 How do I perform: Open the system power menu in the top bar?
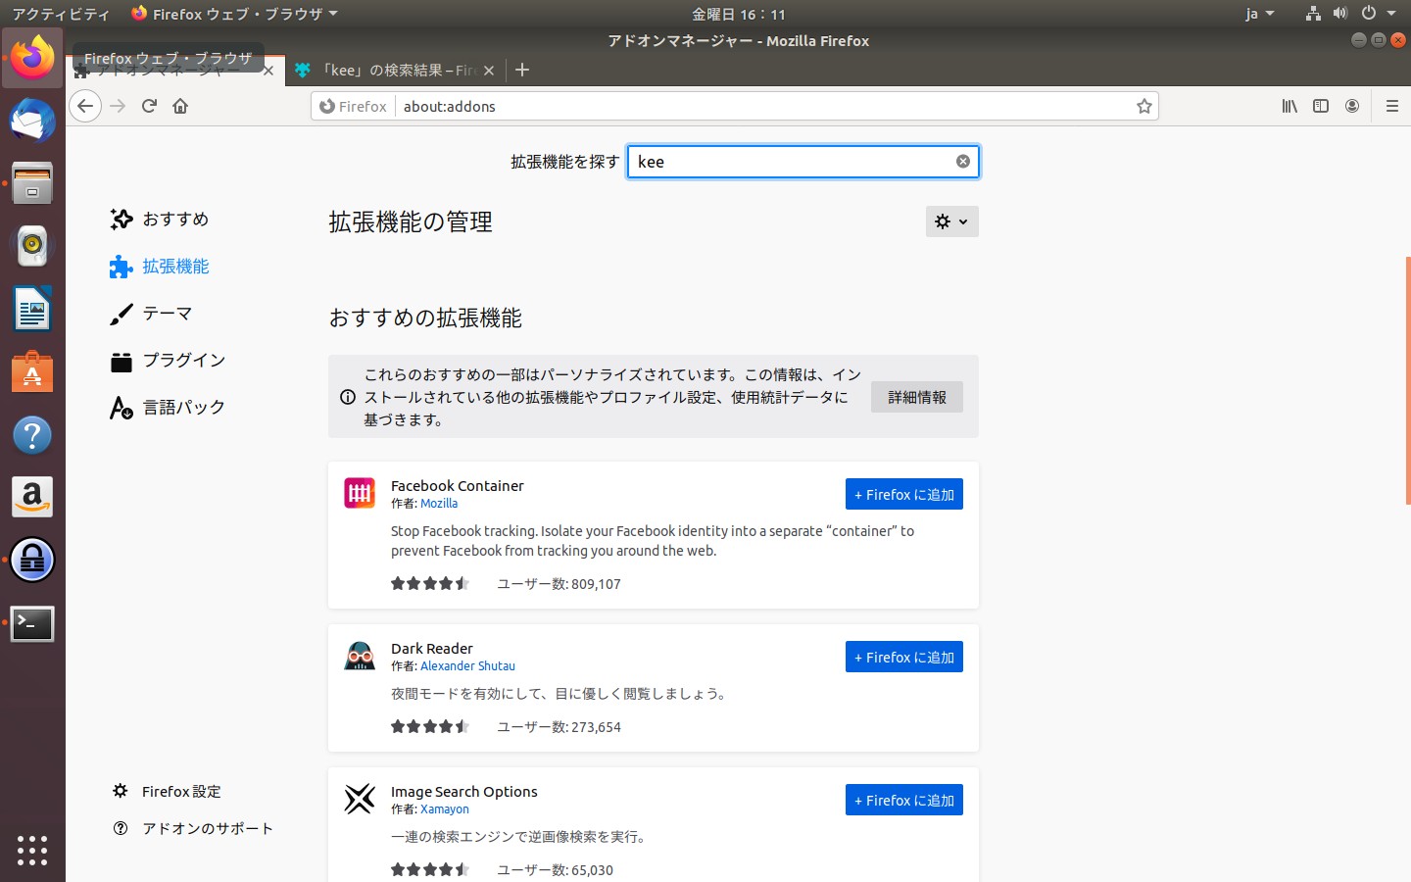[x=1378, y=14]
